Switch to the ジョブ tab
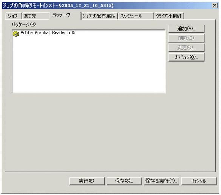Image resolution: width=221 pixels, height=195 pixels. tap(13, 16)
